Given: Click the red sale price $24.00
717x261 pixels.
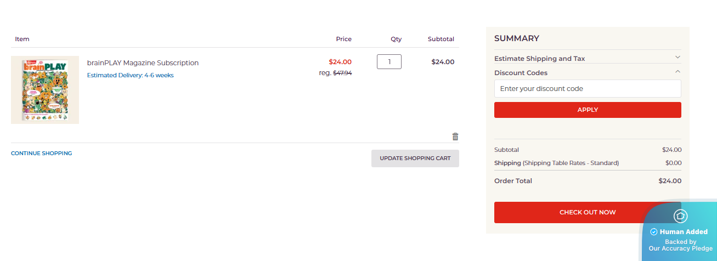Looking at the screenshot, I should (x=340, y=62).
